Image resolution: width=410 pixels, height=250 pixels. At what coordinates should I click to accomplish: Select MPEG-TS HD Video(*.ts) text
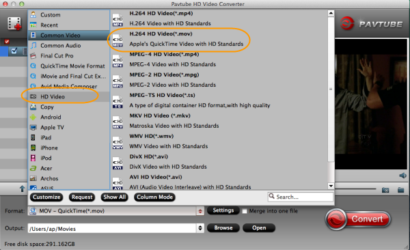tap(162, 95)
